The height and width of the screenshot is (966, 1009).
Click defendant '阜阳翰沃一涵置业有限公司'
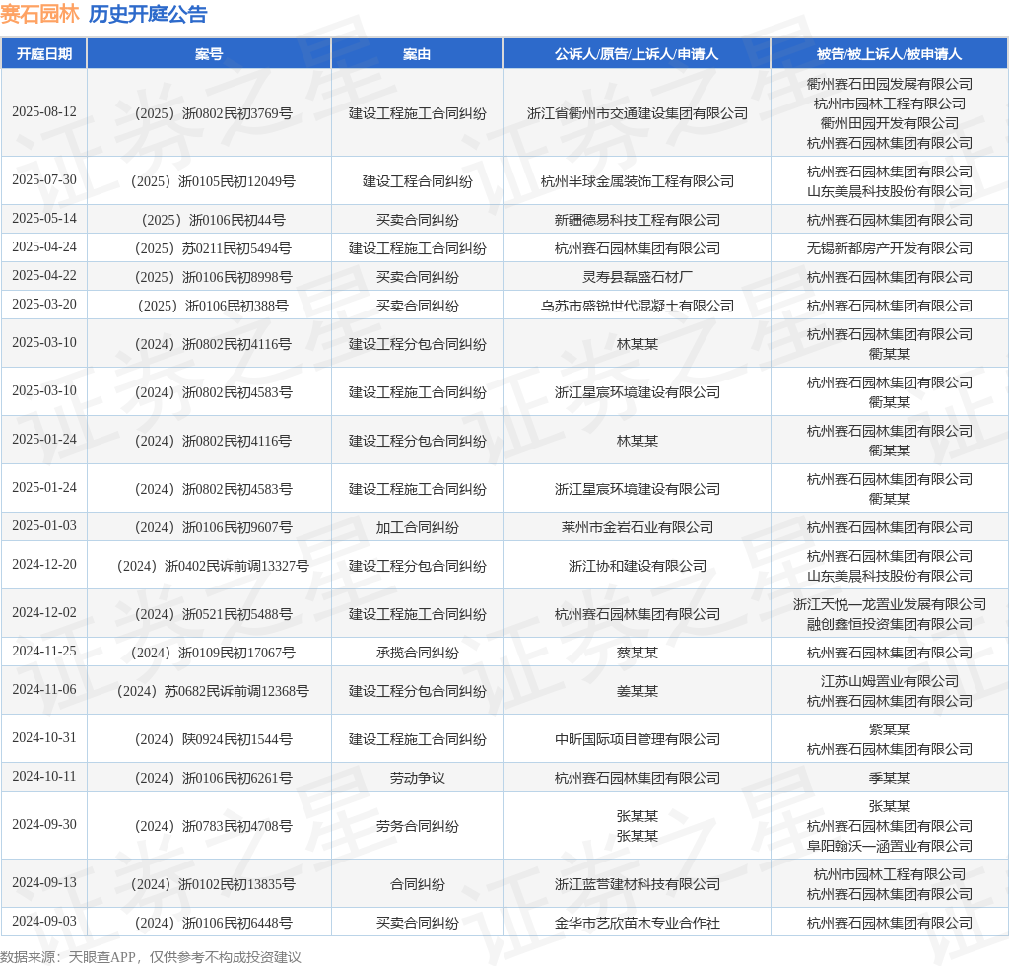click(890, 847)
